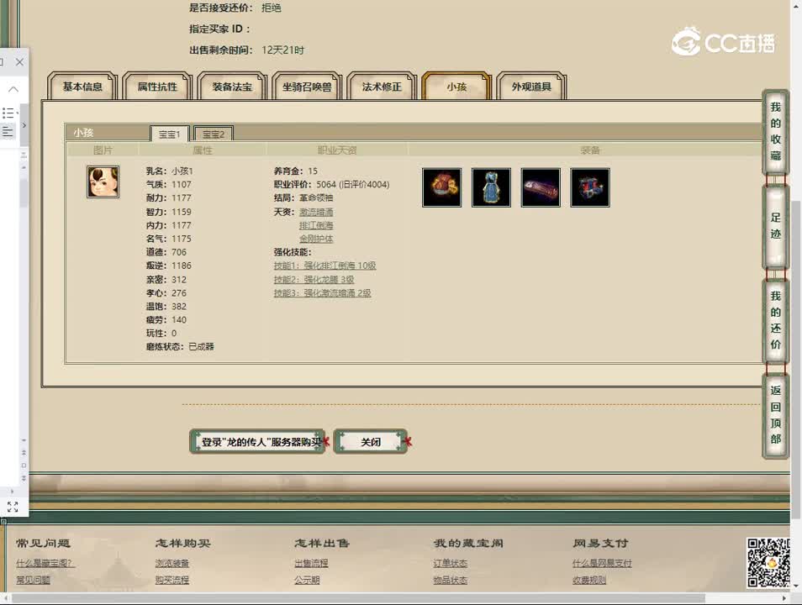Open the 出售流程 link at bottom

click(x=311, y=563)
